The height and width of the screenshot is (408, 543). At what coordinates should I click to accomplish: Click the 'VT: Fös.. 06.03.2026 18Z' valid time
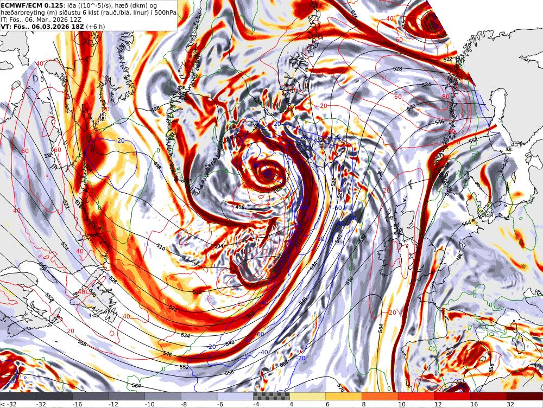[x=42, y=27]
